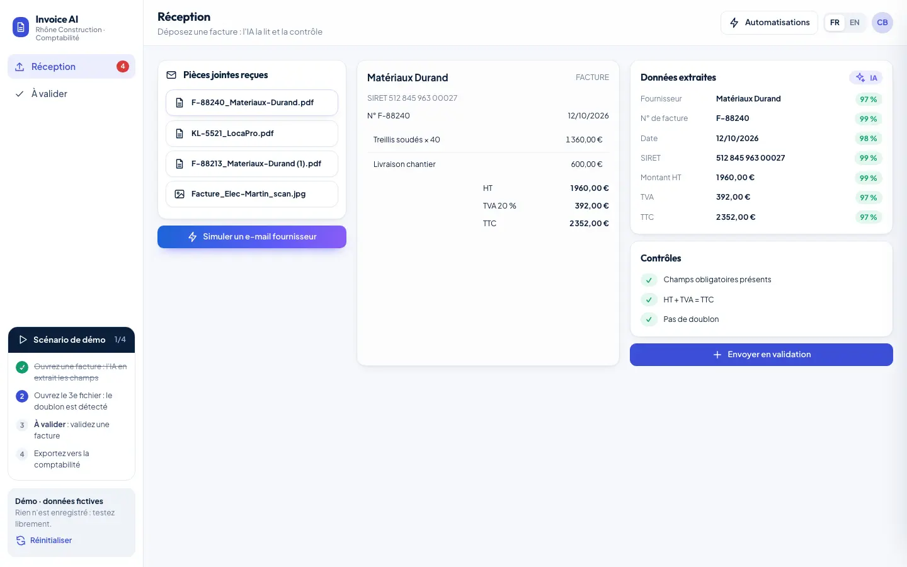Click the play icon in Scénario de démo

tap(23, 340)
